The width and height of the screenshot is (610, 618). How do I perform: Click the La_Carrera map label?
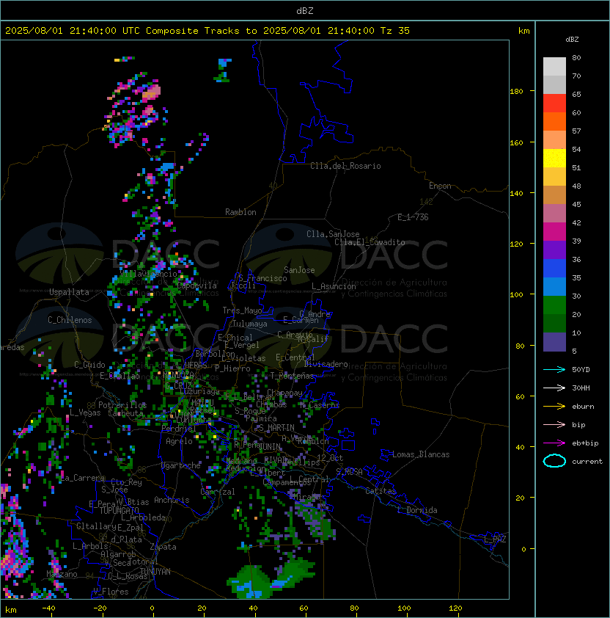[x=83, y=478]
